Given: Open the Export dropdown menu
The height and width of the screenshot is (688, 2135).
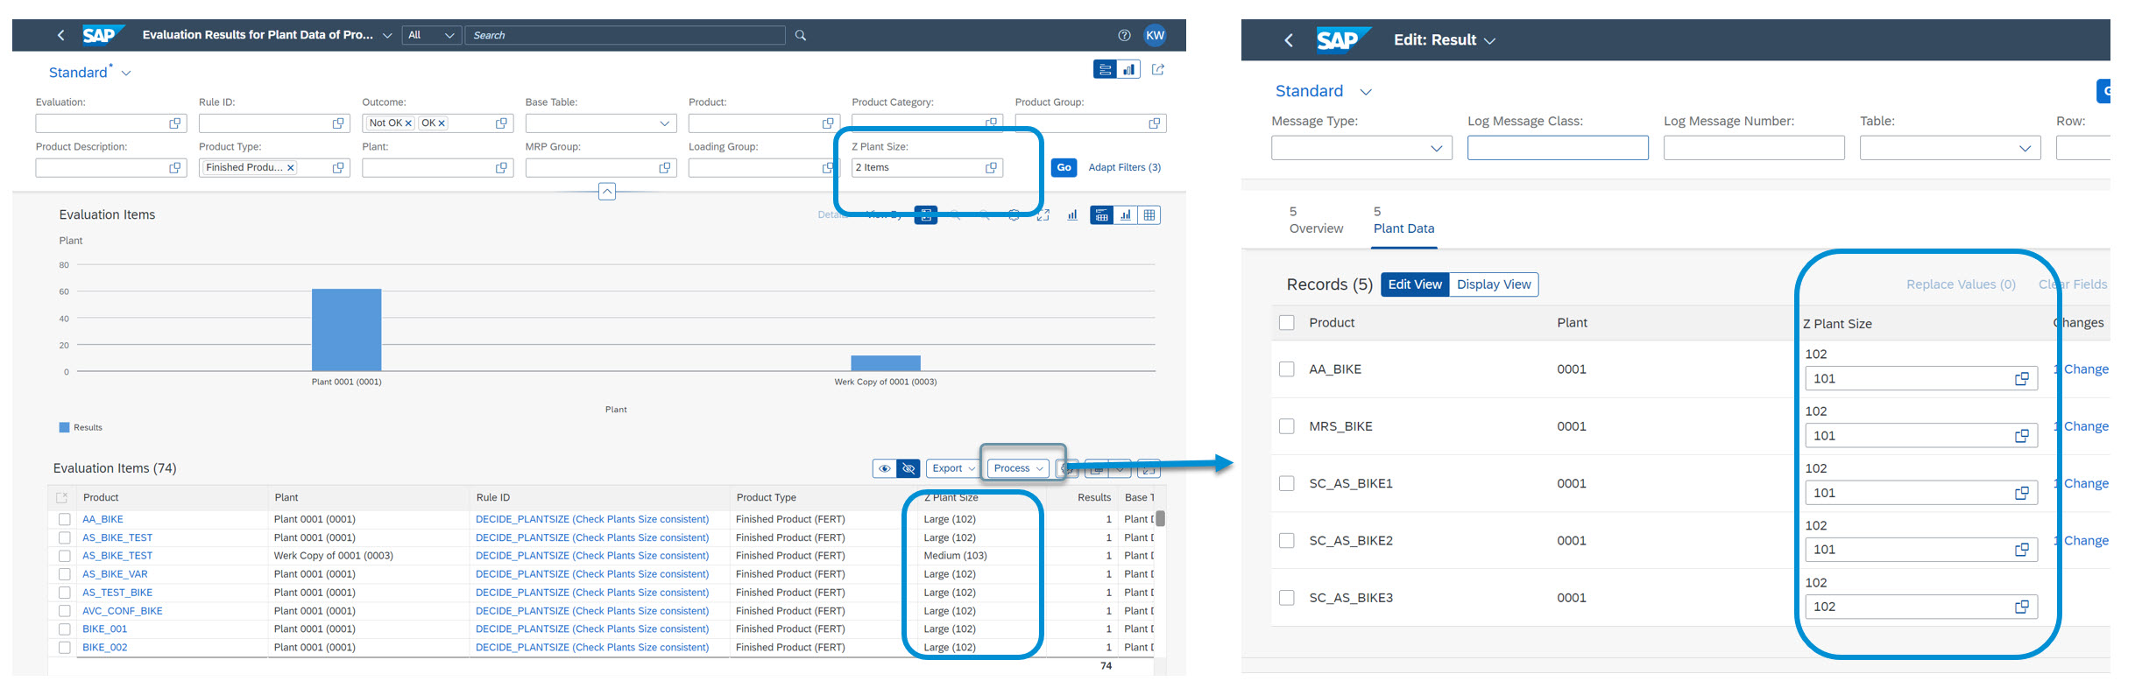Looking at the screenshot, I should pyautogui.click(x=952, y=469).
